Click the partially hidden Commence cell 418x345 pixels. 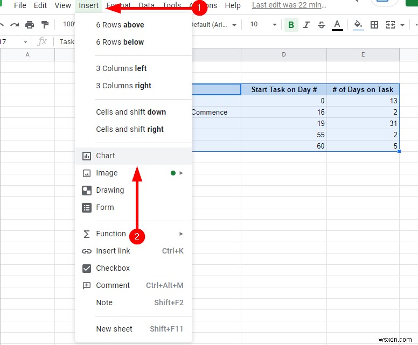217,112
